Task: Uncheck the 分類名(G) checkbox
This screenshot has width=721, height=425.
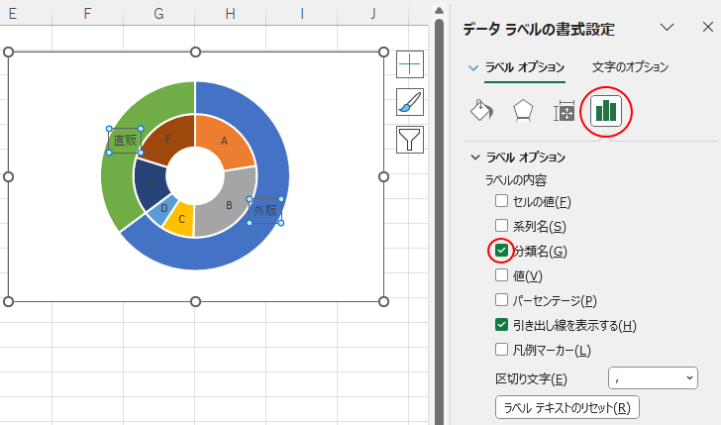Action: point(501,251)
